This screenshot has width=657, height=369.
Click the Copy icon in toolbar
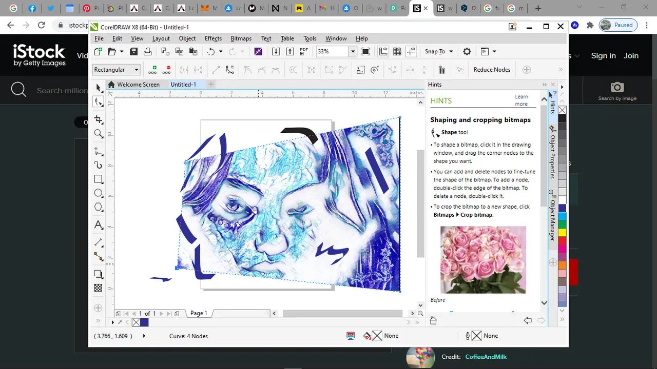click(179, 51)
